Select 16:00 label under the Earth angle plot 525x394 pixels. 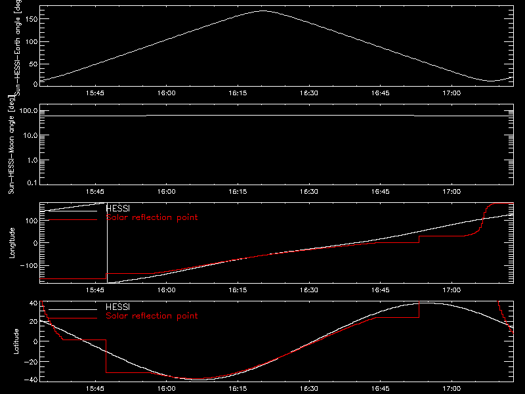(x=166, y=93)
